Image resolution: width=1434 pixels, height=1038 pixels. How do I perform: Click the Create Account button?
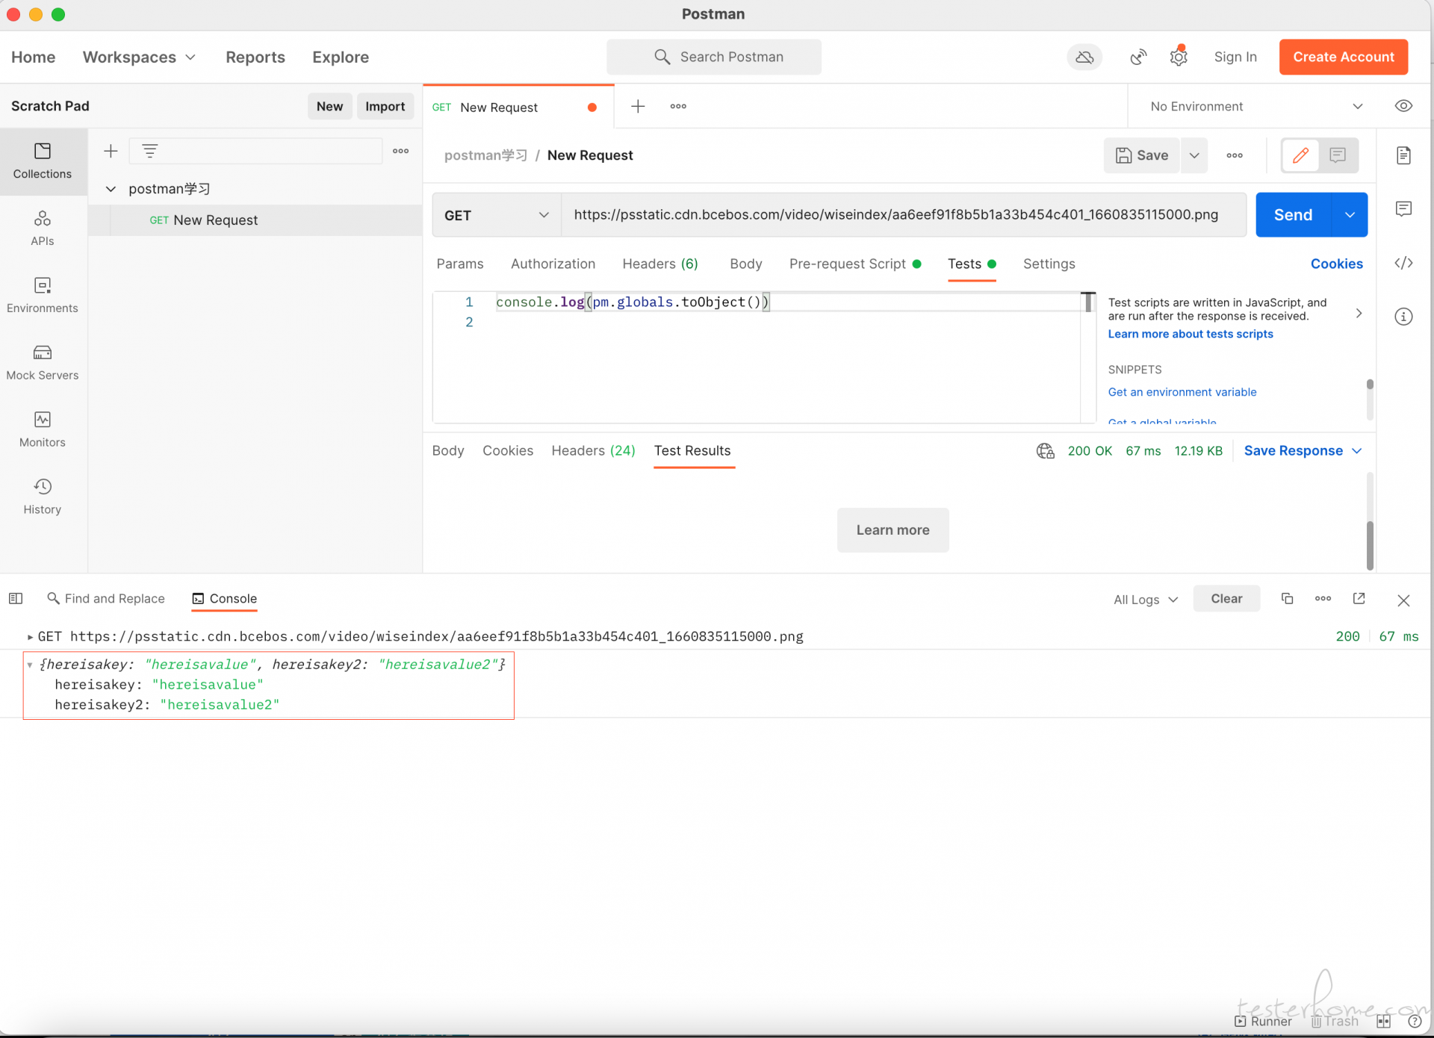tap(1344, 57)
